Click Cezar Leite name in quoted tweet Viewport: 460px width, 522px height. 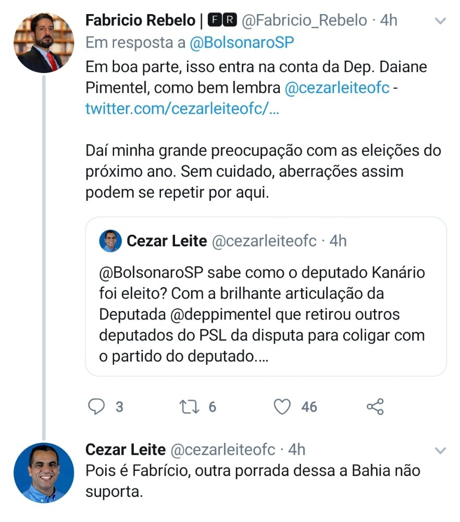167,241
